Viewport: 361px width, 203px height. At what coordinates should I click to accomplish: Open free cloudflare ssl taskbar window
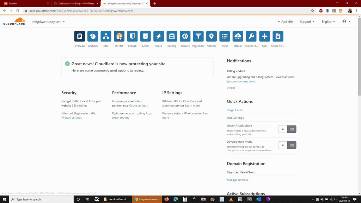[116, 199]
